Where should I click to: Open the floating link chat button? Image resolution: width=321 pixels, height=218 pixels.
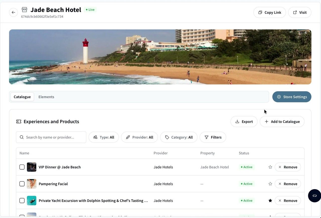314,196
